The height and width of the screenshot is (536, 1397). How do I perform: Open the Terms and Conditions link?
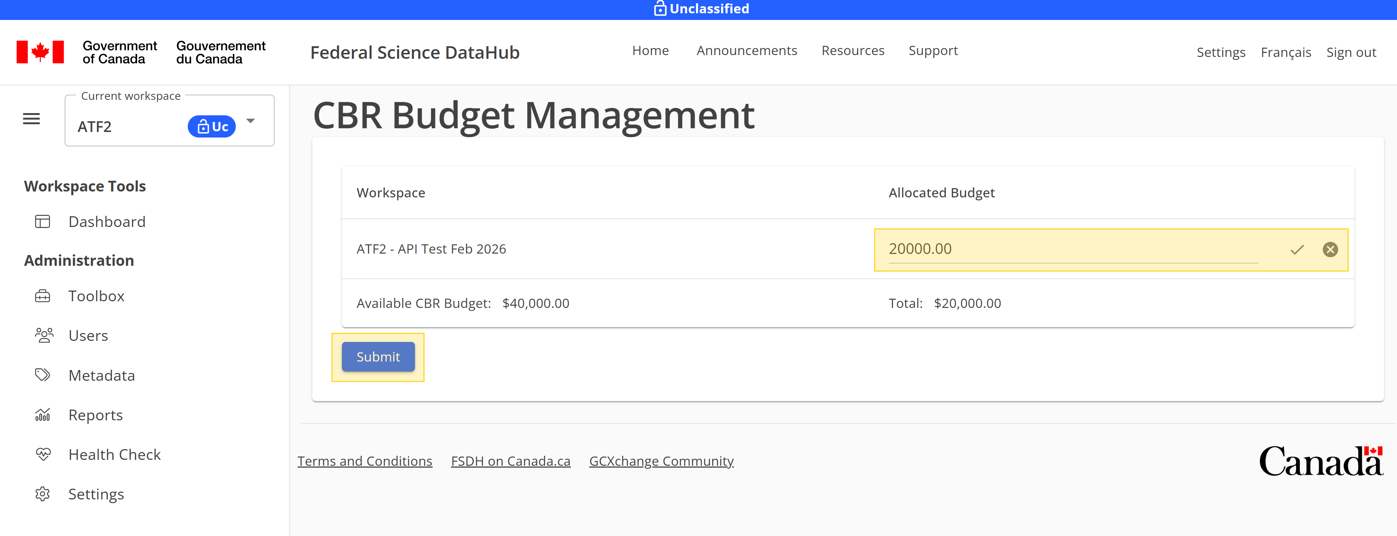click(364, 461)
